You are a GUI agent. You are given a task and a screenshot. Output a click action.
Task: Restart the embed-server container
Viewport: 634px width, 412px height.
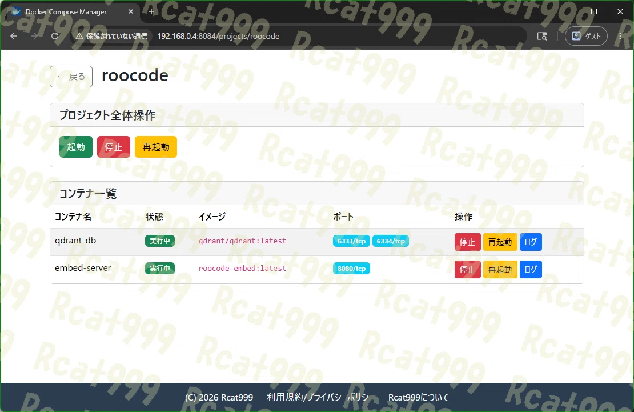500,270
